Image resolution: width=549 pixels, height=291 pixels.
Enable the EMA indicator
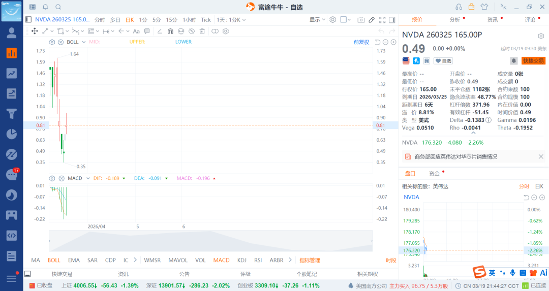pos(74,260)
